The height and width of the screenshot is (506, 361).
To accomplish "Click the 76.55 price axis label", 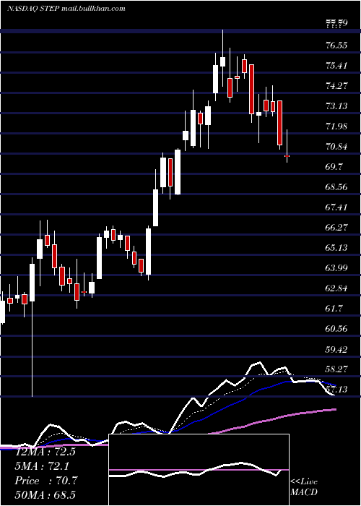I will point(336,45).
